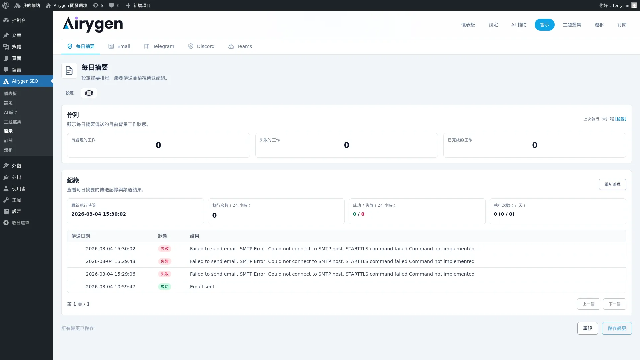
Task: Switch to the Discord tab
Action: [201, 46]
